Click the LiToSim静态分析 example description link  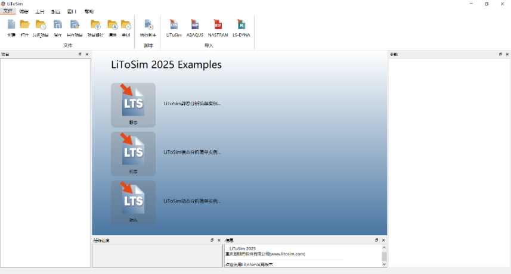click(192, 104)
